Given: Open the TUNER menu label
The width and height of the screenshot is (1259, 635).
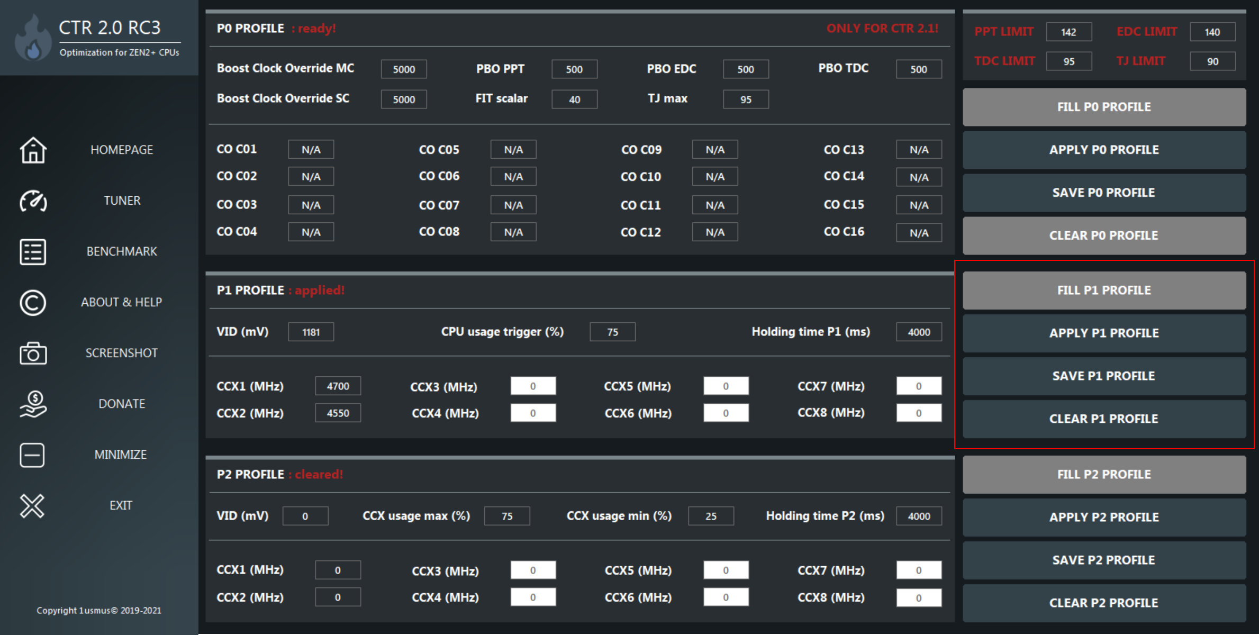Looking at the screenshot, I should [122, 201].
